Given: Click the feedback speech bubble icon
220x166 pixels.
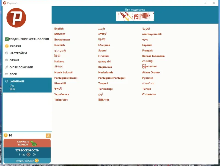Looking at the screenshot, I should (x=7, y=60).
